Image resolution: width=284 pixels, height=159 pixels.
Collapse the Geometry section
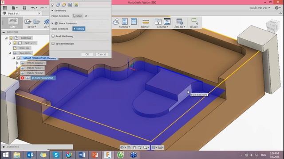click(52, 11)
